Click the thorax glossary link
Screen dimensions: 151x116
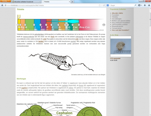pyautogui.click(x=81, y=85)
